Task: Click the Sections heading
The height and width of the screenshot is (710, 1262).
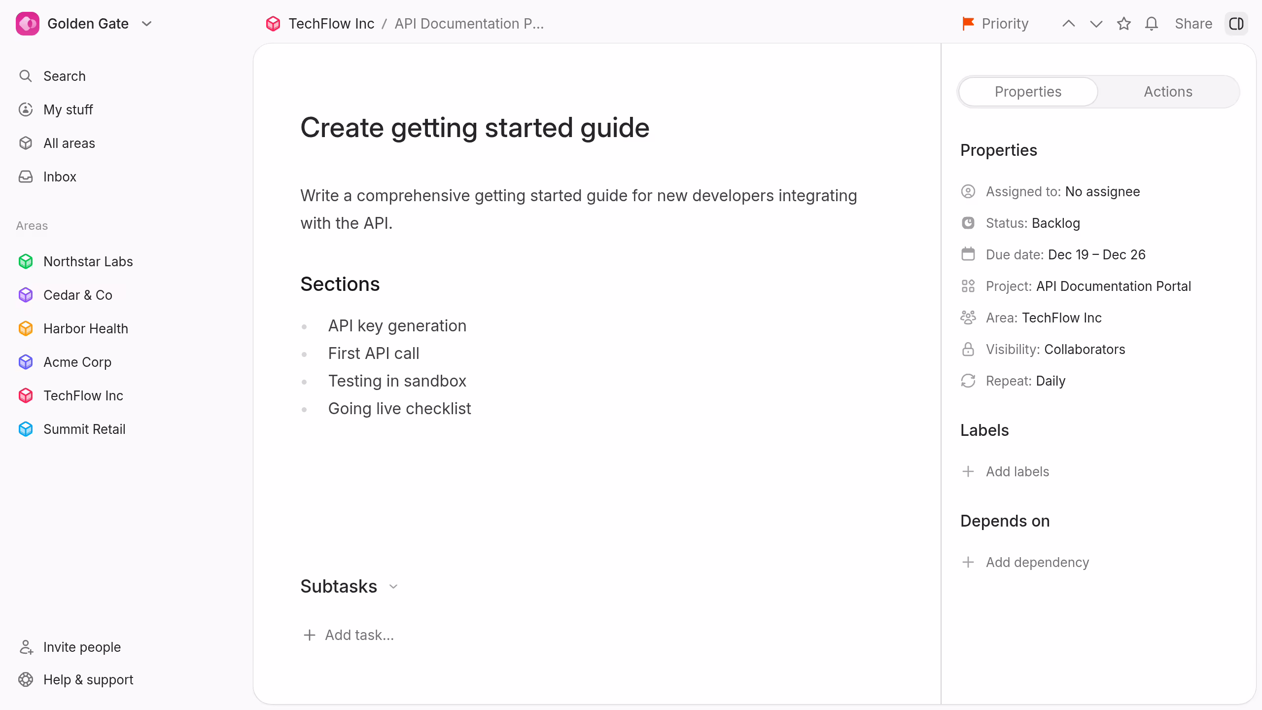Action: (340, 284)
